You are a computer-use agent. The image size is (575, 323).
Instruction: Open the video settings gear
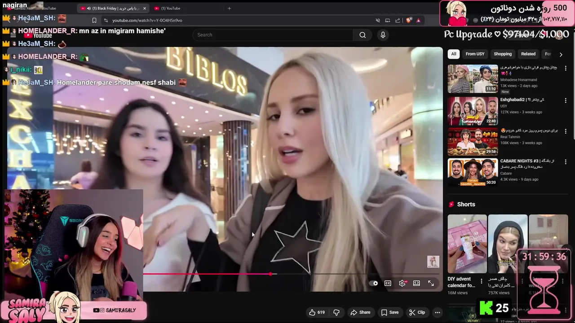pos(402,283)
